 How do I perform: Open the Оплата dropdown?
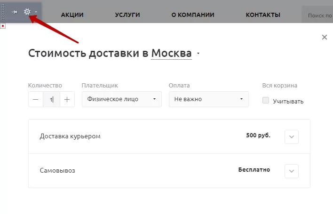point(209,99)
